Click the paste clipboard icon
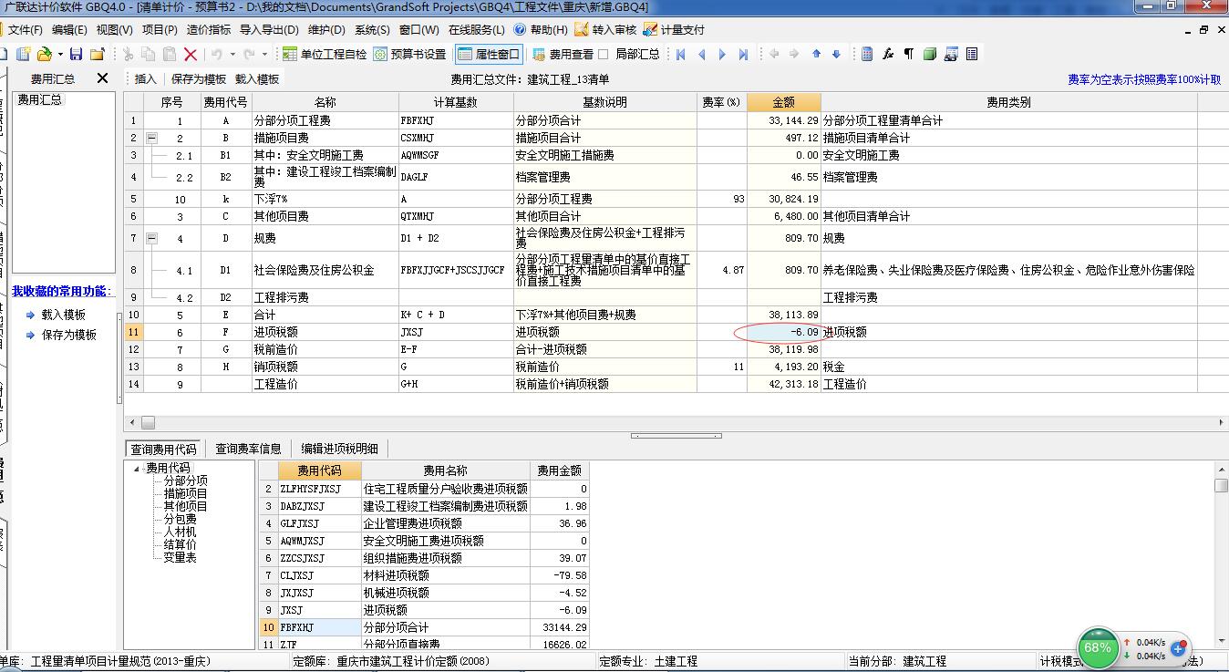The image size is (1229, 672). 170,55
